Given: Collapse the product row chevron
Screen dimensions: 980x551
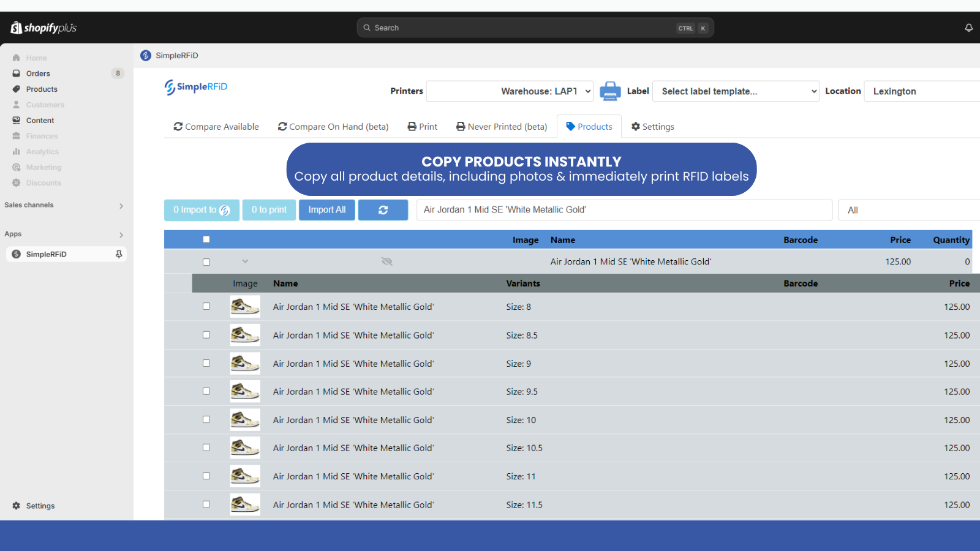Looking at the screenshot, I should 245,261.
